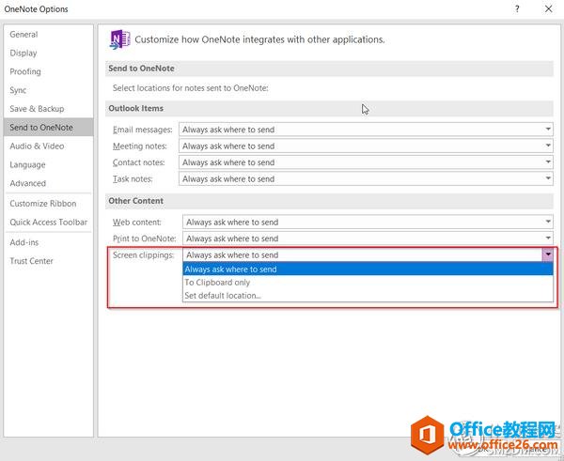Go to the General options category
The image size is (564, 461).
(23, 35)
